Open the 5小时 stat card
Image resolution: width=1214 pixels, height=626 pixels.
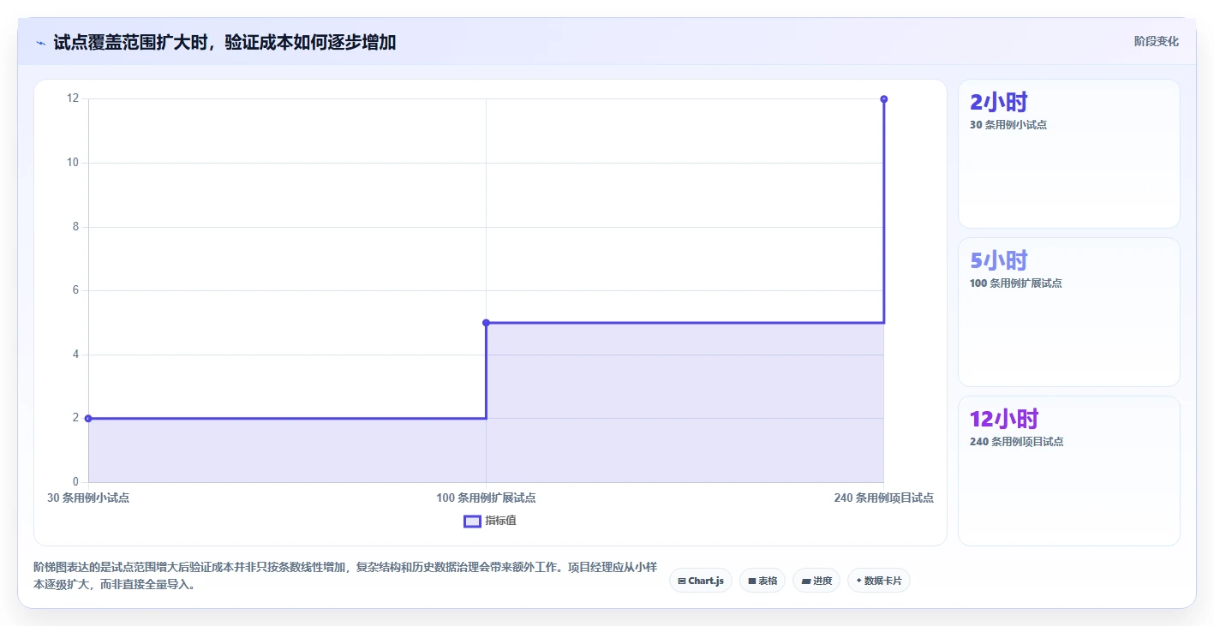(x=1068, y=313)
